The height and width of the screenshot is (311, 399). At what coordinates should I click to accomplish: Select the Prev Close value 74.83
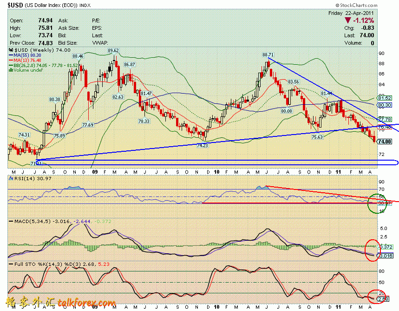click(x=46, y=43)
